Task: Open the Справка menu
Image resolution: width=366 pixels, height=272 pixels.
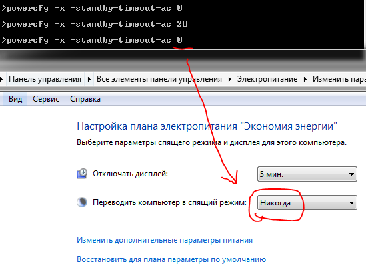Action: 85,99
